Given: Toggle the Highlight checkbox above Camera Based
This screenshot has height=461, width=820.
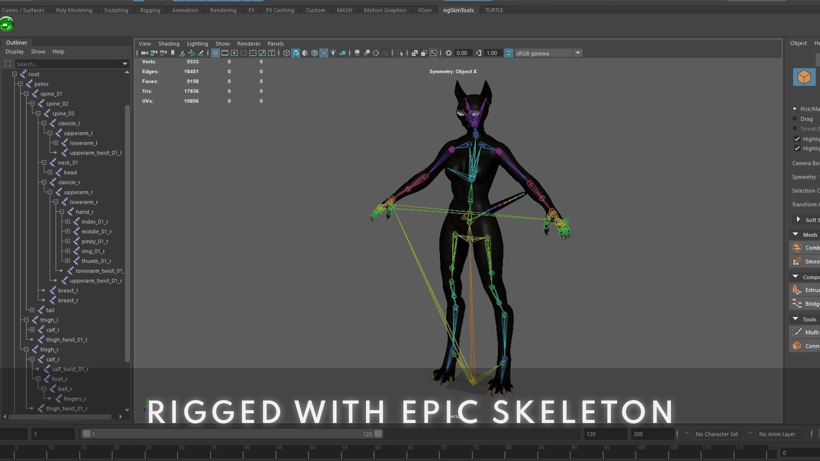Looking at the screenshot, I should pyautogui.click(x=797, y=148).
